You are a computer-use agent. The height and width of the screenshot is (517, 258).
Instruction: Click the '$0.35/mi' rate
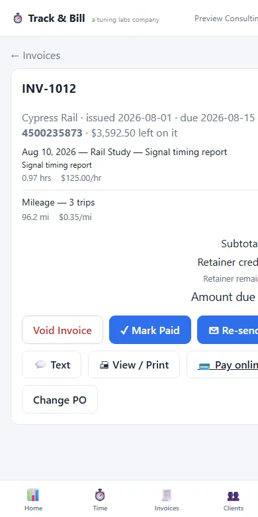point(75,217)
